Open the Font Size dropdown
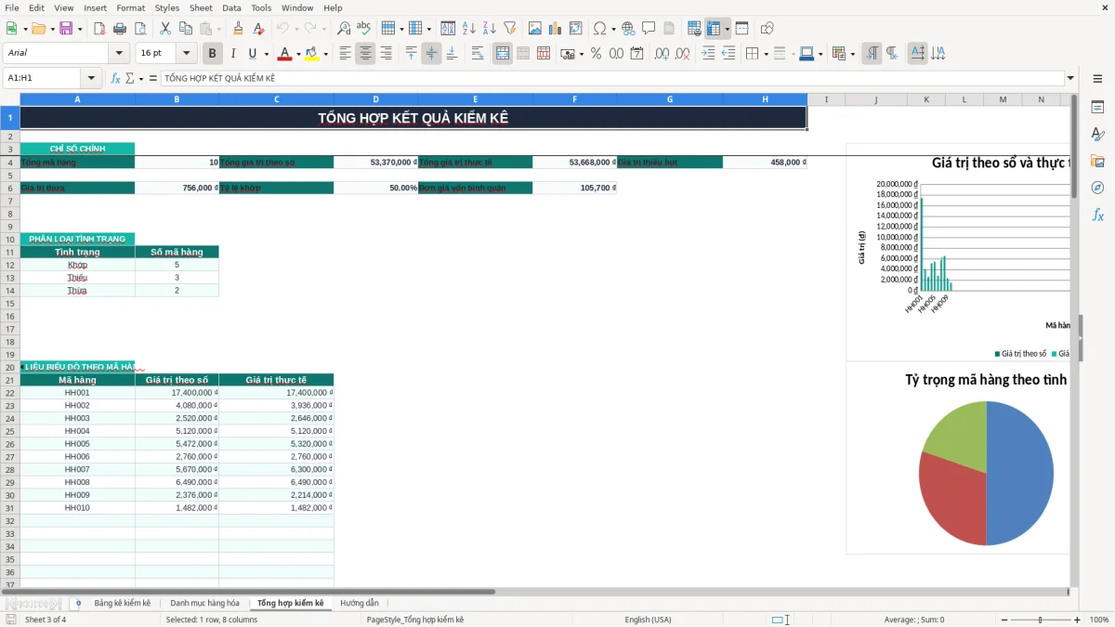The image size is (1115, 627). (x=186, y=53)
